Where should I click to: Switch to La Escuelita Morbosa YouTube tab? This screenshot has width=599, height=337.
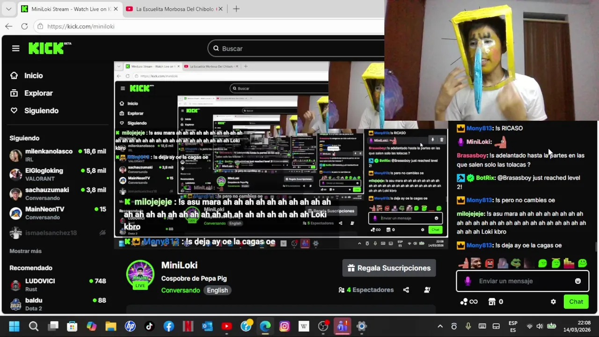(x=175, y=9)
